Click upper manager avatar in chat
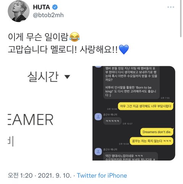The width and height of the screenshot is (183, 184). (x=98, y=117)
